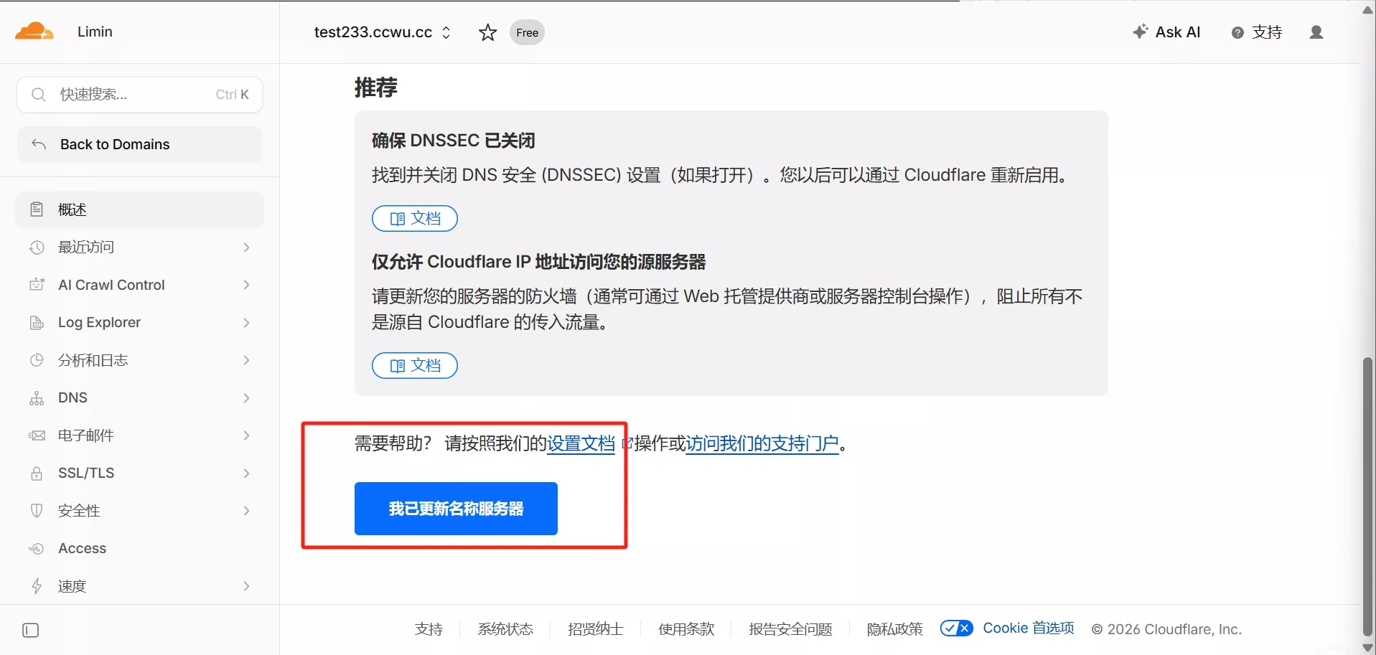Open footer 使用条款 link
1376x655 pixels.
pos(686,629)
